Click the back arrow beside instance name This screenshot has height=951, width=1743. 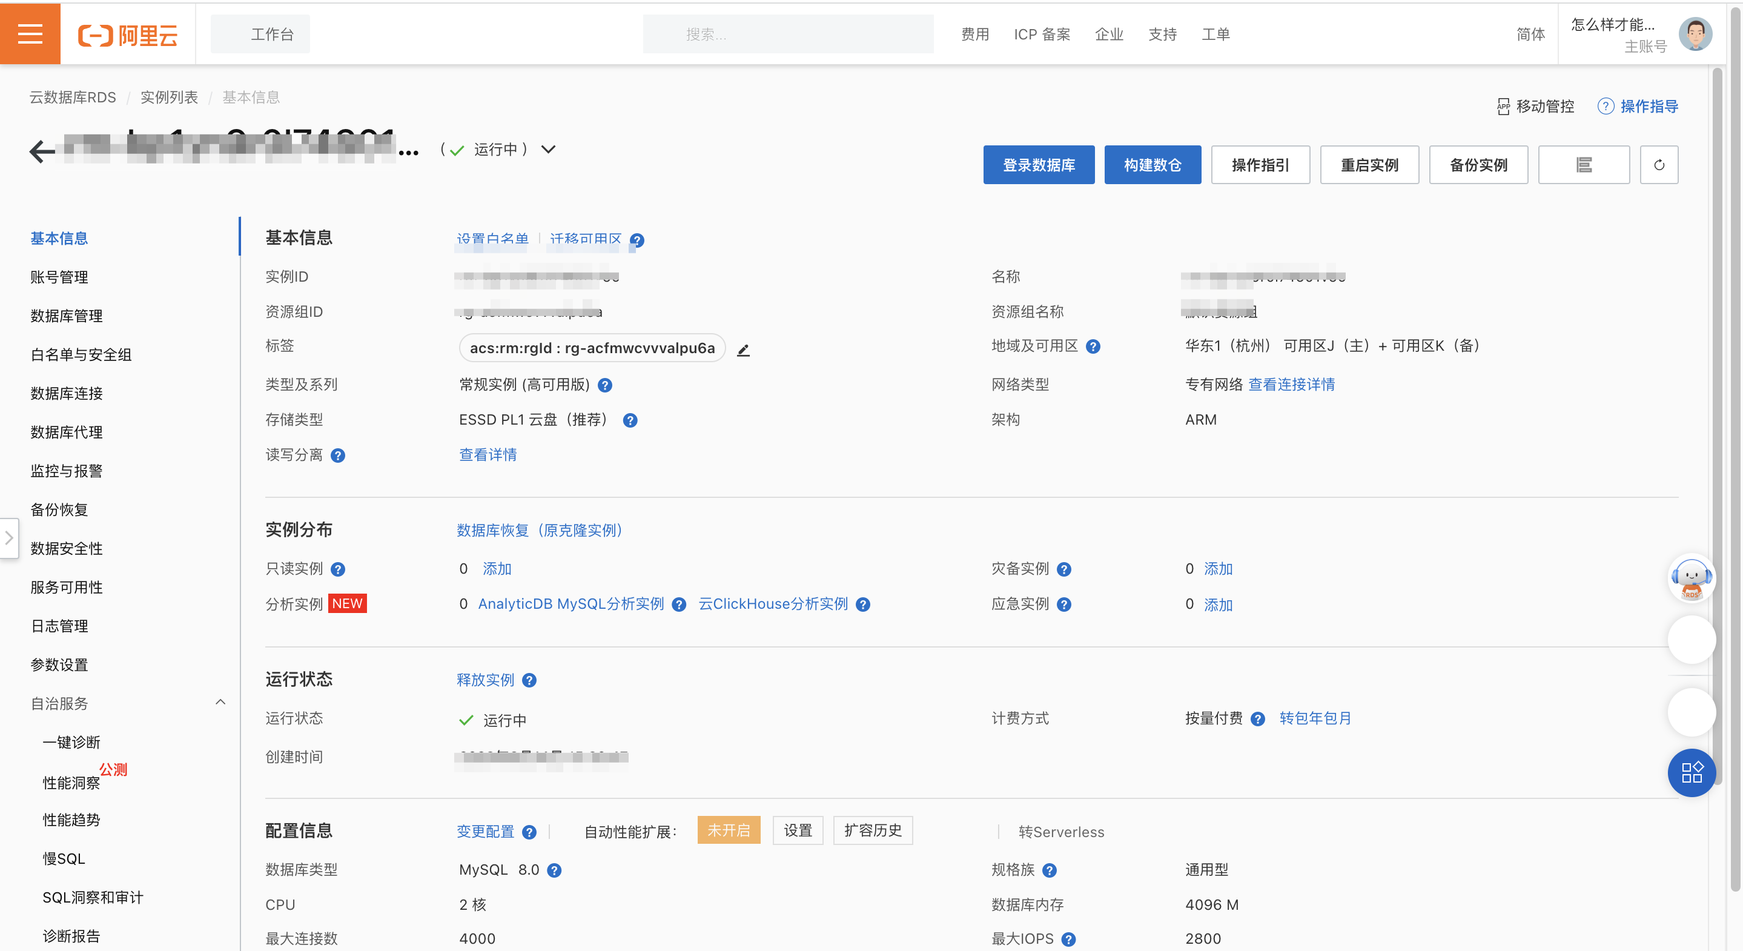[x=42, y=151]
